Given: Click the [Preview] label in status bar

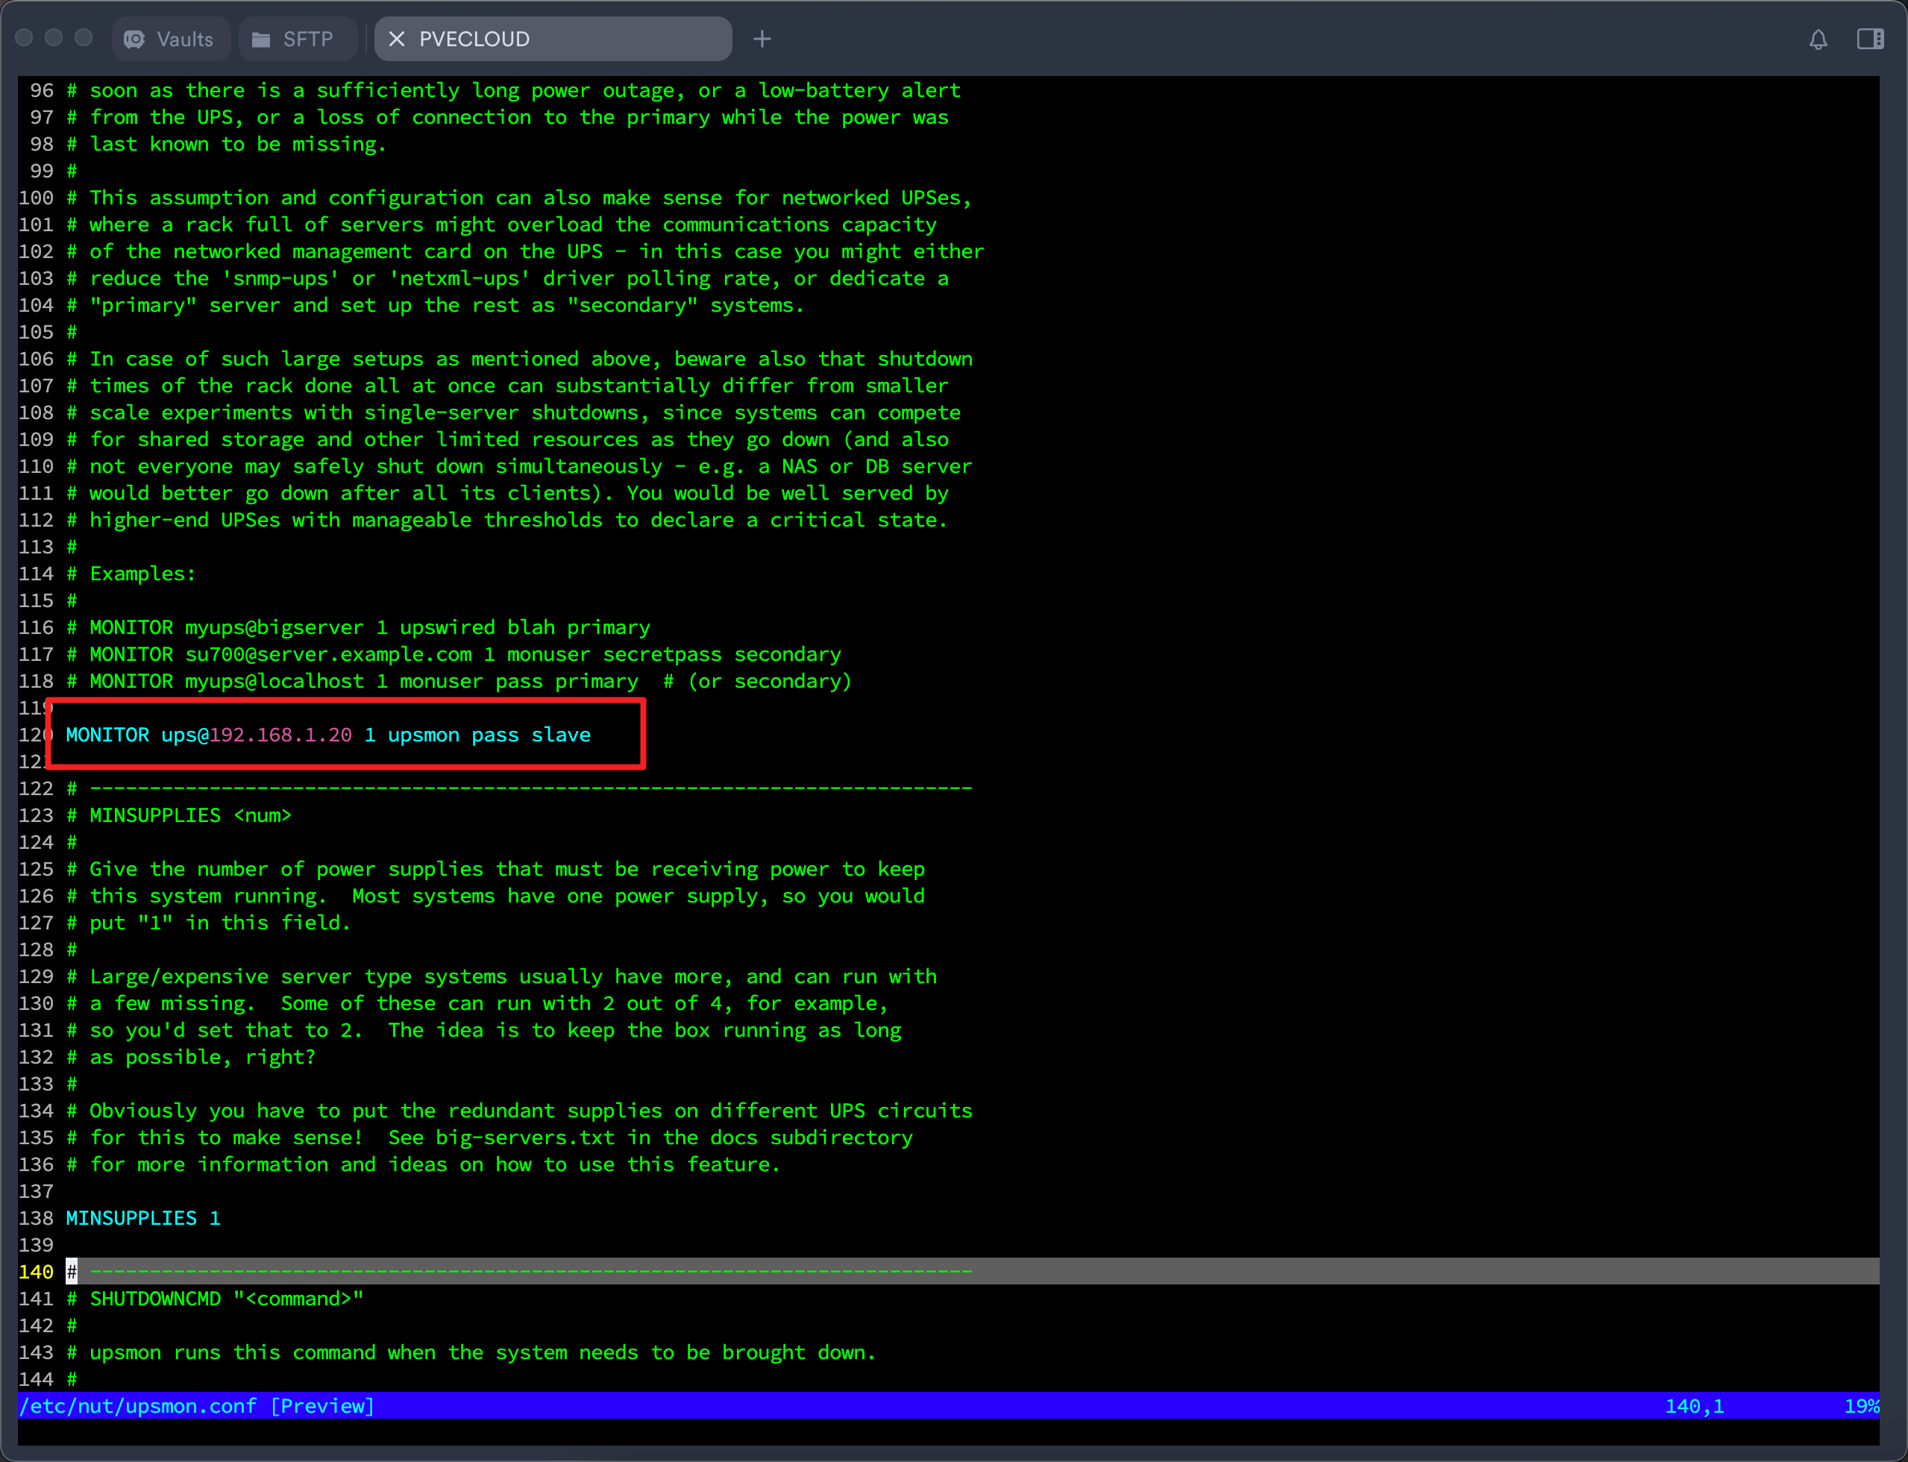Looking at the screenshot, I should [323, 1405].
